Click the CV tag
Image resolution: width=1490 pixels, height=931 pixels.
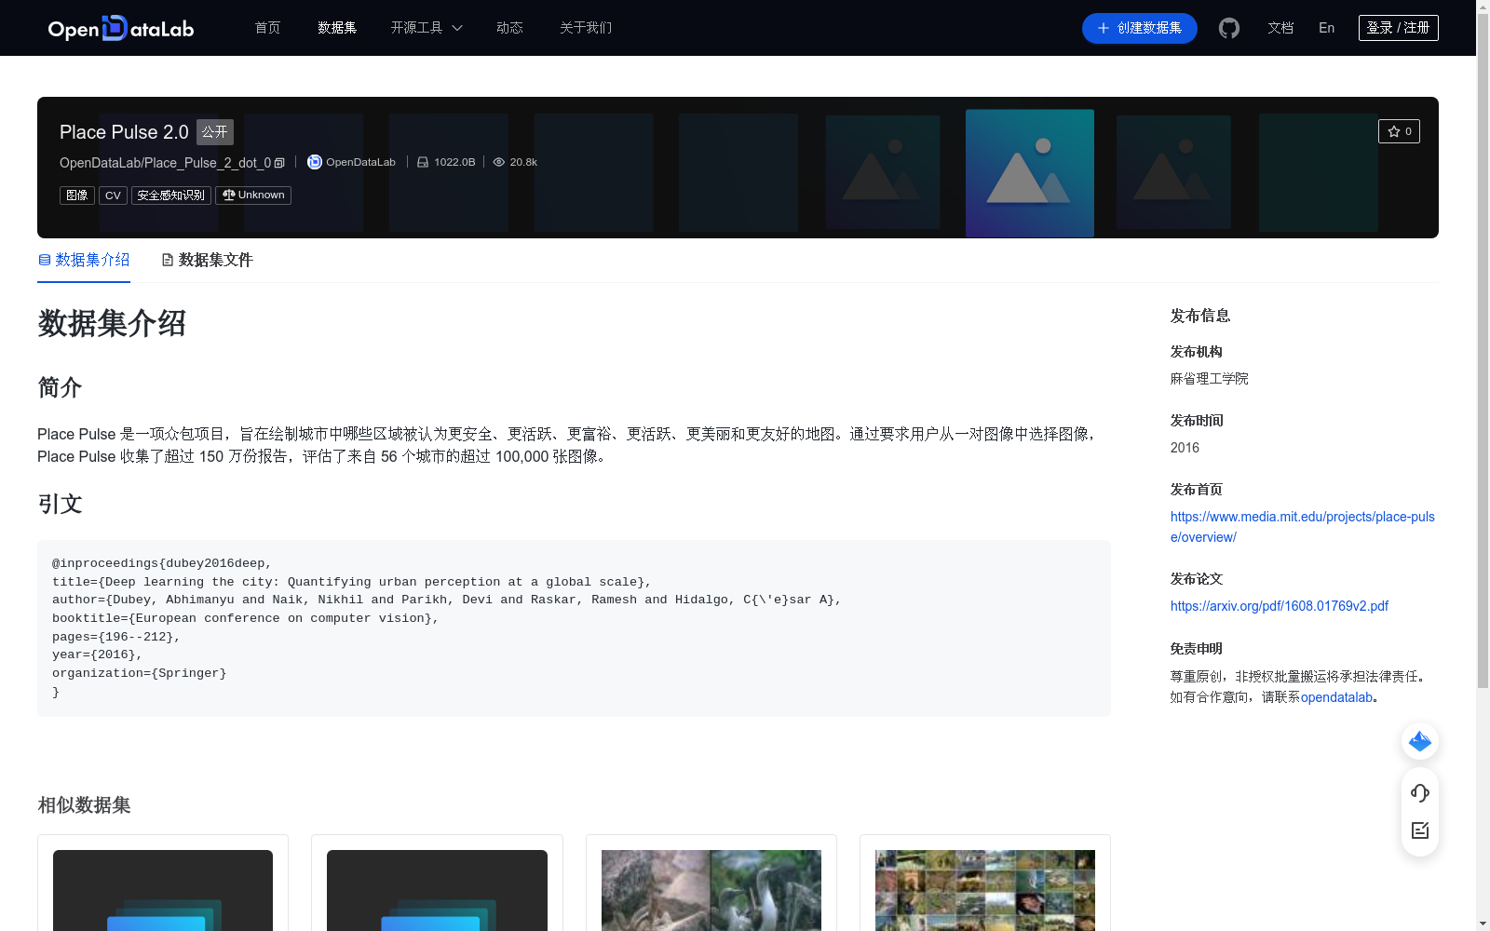tap(113, 195)
